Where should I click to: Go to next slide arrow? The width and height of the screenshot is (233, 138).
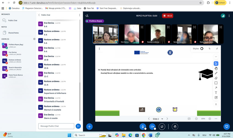(167, 119)
